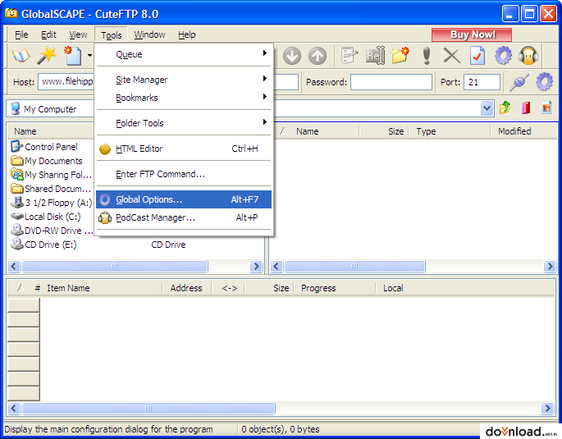Image resolution: width=562 pixels, height=439 pixels.
Task: Launch the Connection Wizard wand icon
Action: (47, 56)
